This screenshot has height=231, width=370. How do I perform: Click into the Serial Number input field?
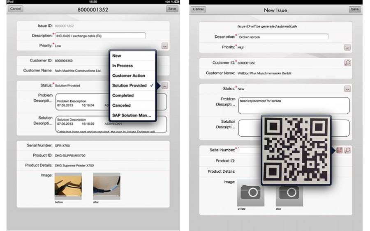coord(250,150)
